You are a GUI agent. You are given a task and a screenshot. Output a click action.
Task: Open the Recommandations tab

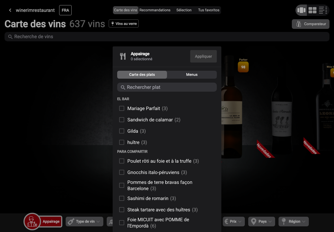tap(155, 10)
